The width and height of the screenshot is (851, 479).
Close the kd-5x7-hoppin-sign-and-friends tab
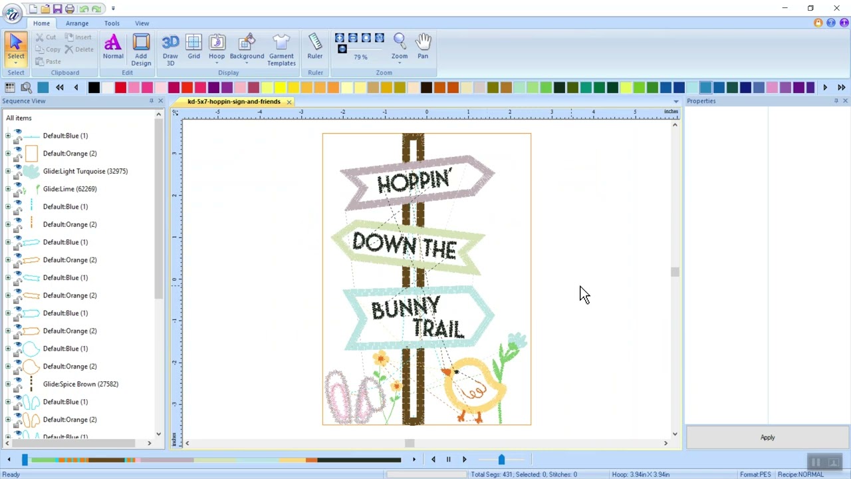pos(289,102)
